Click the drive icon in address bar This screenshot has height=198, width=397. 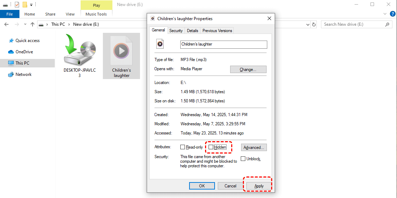pos(41,24)
